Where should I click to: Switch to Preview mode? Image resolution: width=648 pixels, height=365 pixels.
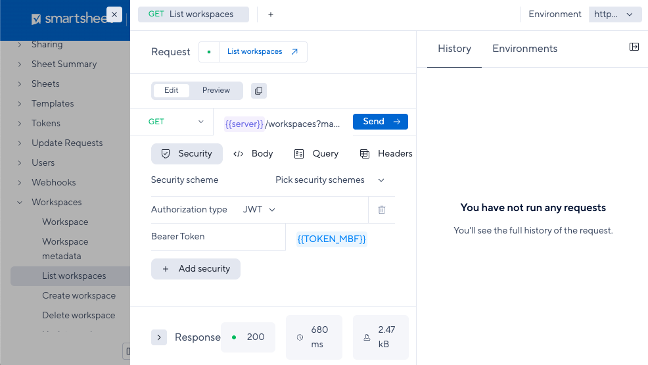click(x=216, y=91)
